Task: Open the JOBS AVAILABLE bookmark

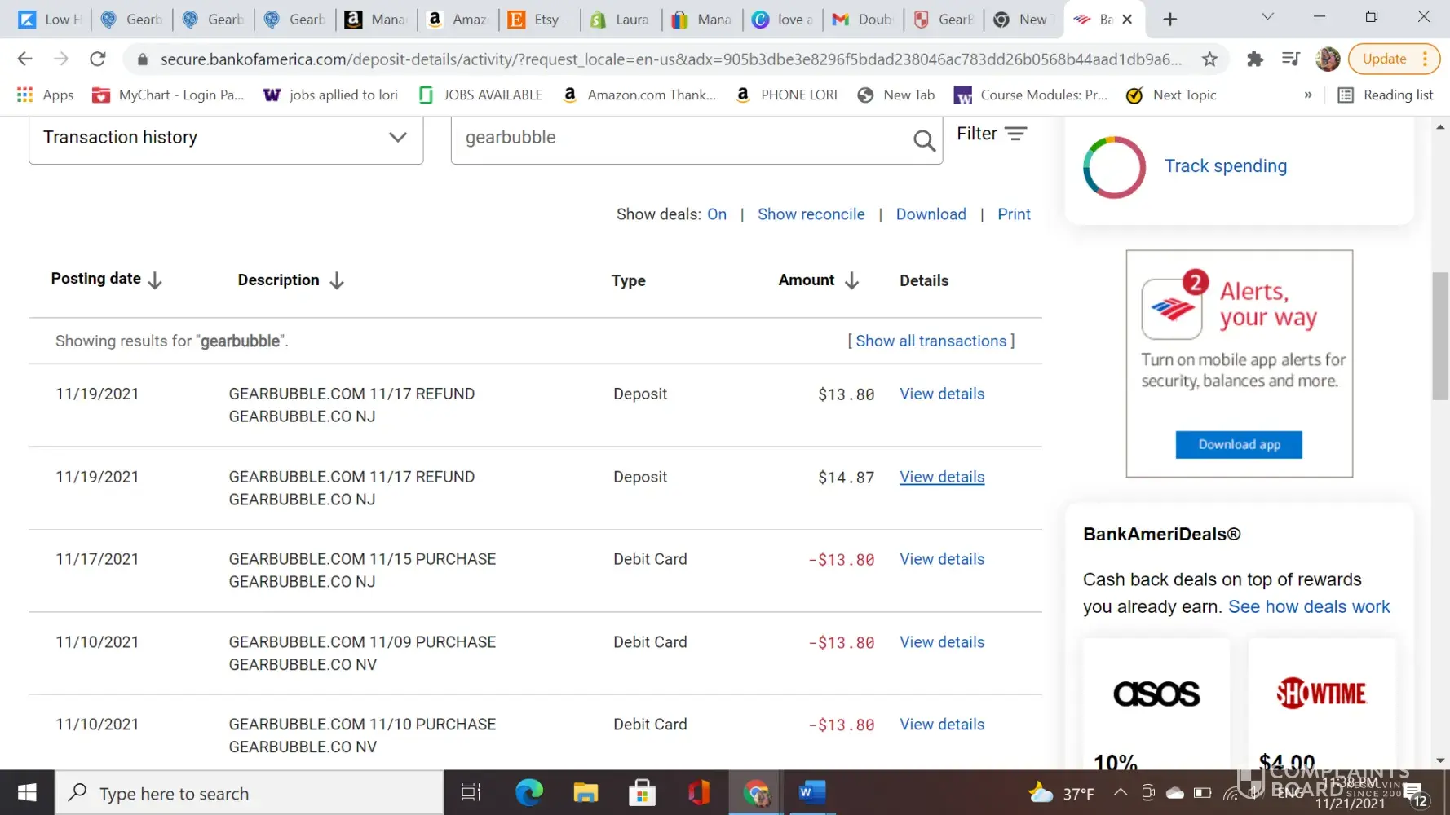Action: pyautogui.click(x=480, y=95)
